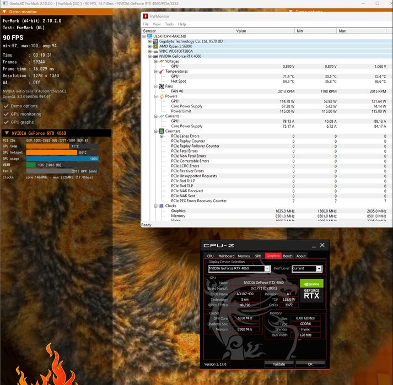Collapse the Counters tree group
This screenshot has height=385, width=393.
point(155,131)
